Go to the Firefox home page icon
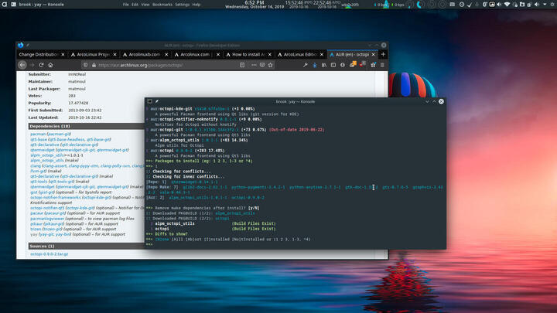Screen dimensions: 557x313 pos(50,65)
